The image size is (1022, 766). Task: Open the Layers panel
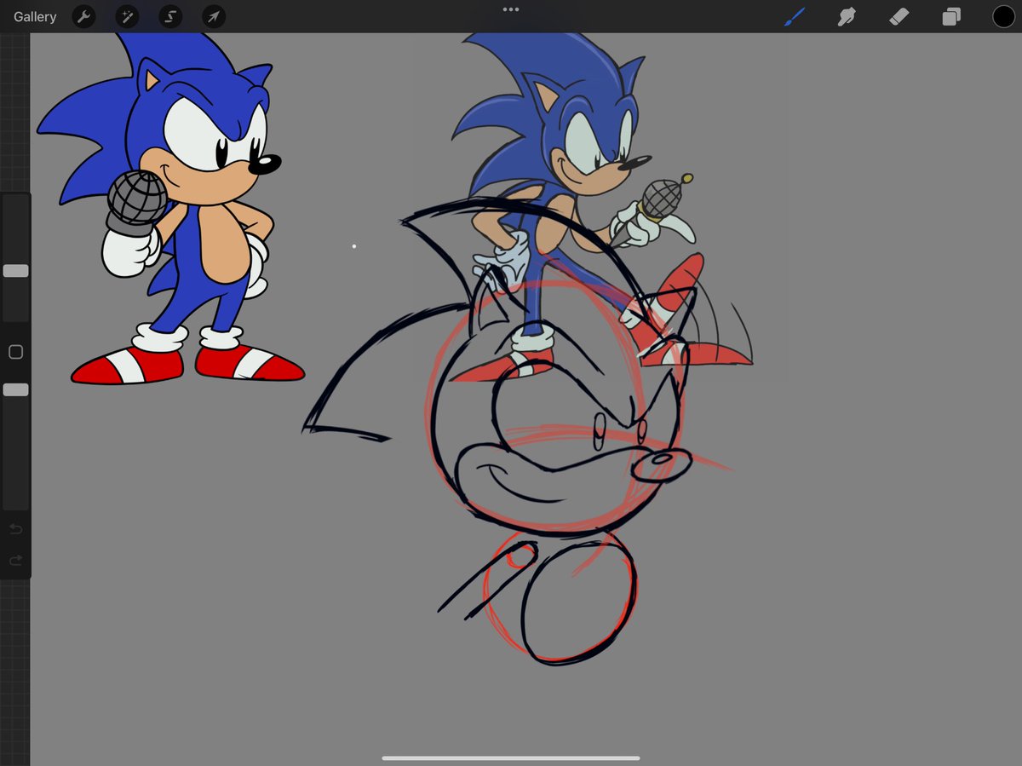click(951, 16)
